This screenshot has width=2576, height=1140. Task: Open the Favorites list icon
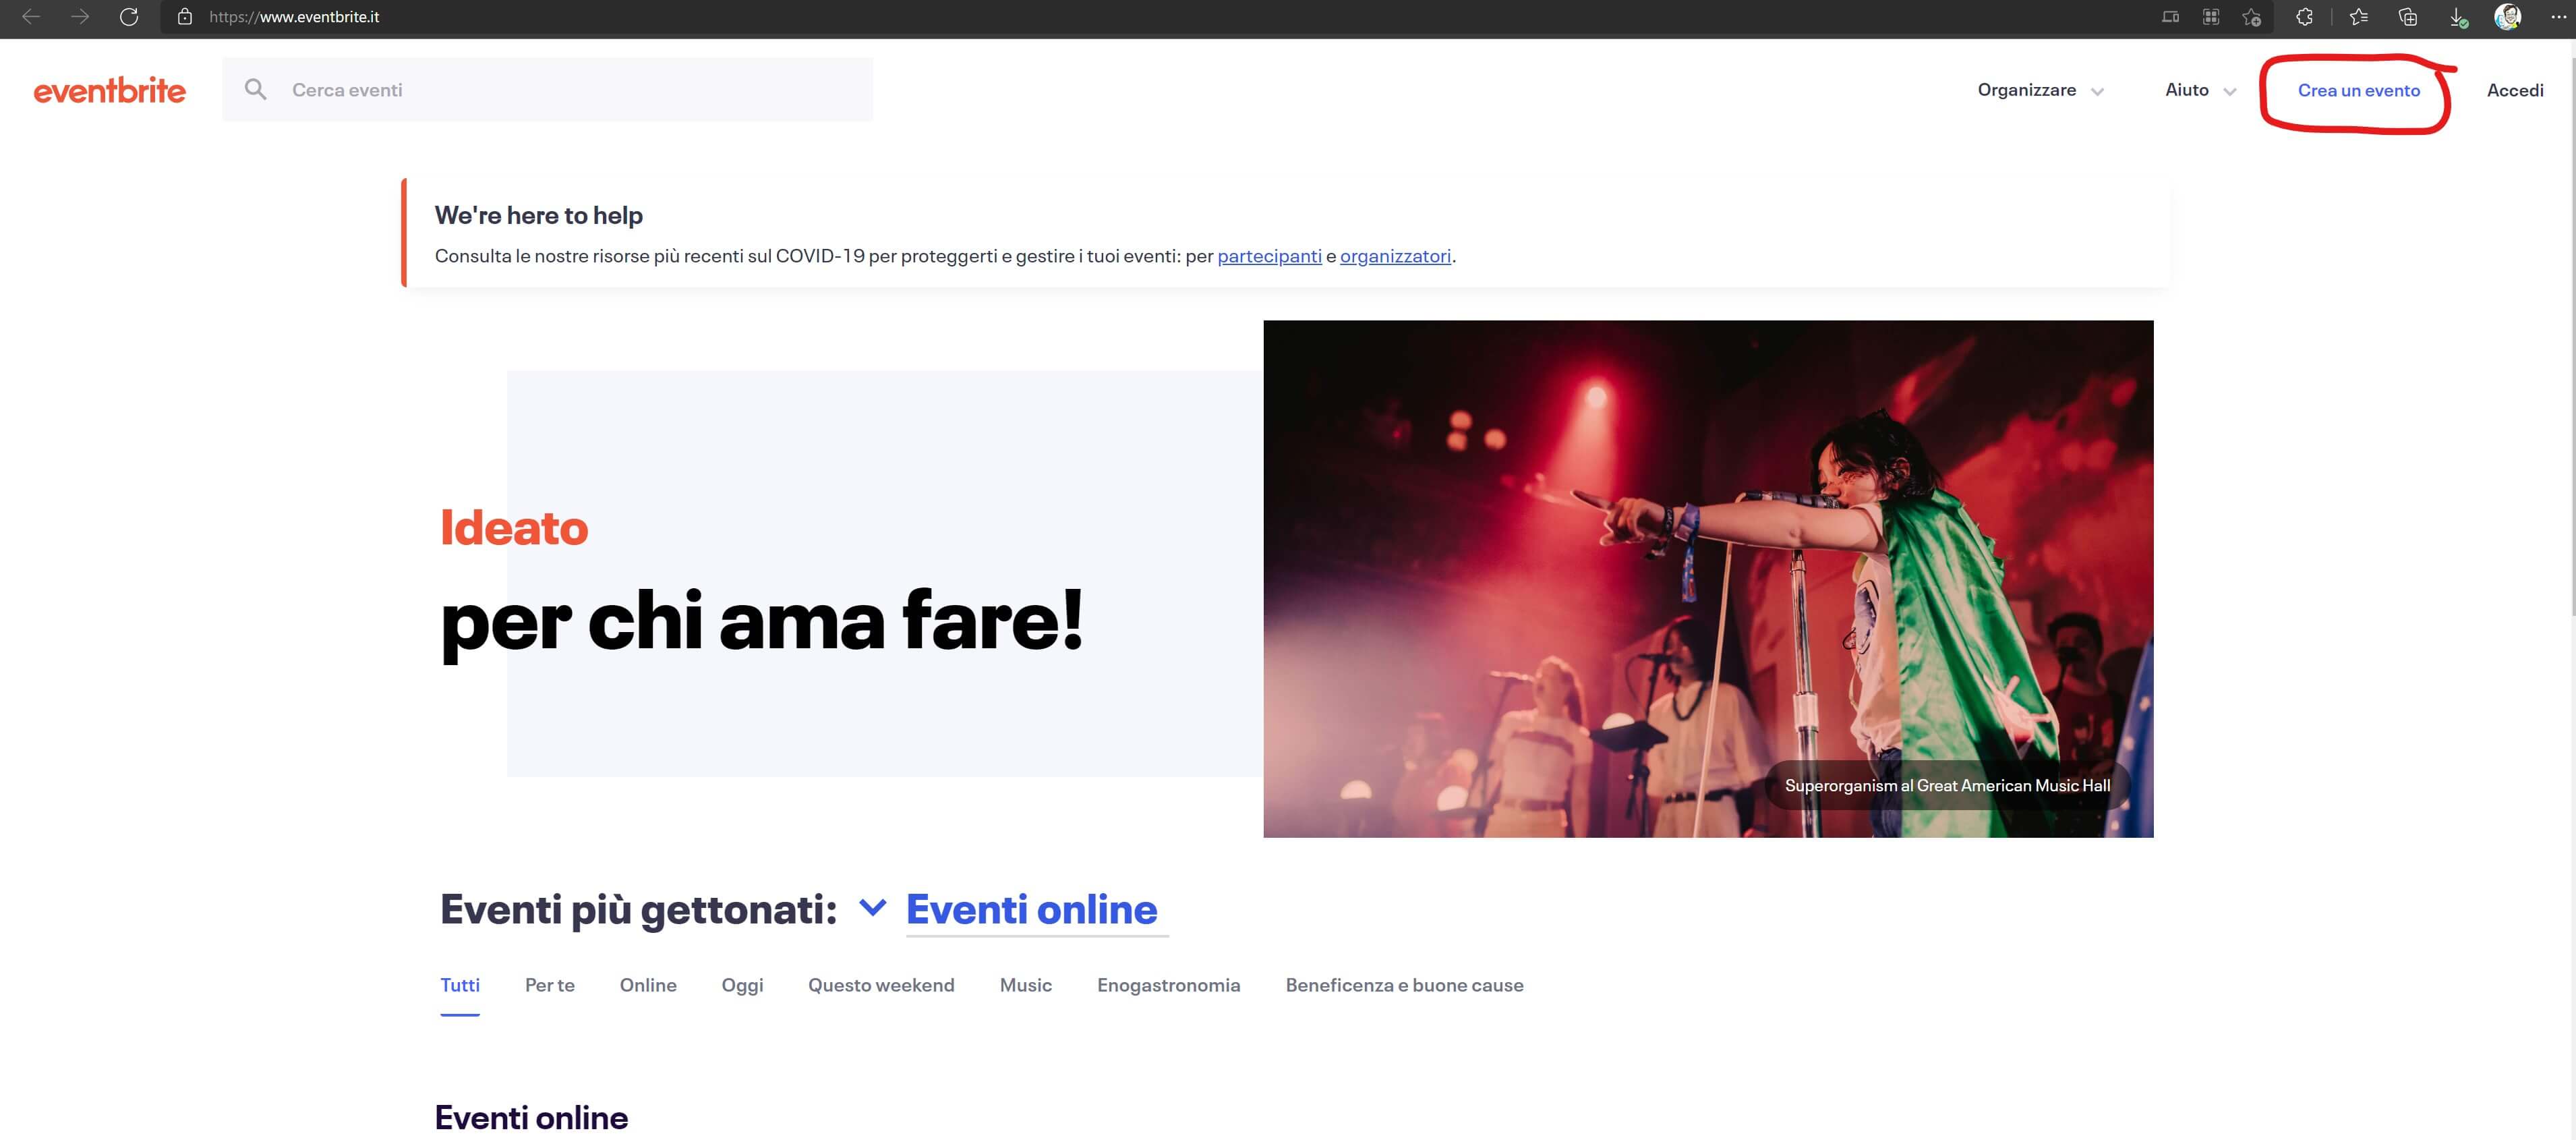[2358, 17]
